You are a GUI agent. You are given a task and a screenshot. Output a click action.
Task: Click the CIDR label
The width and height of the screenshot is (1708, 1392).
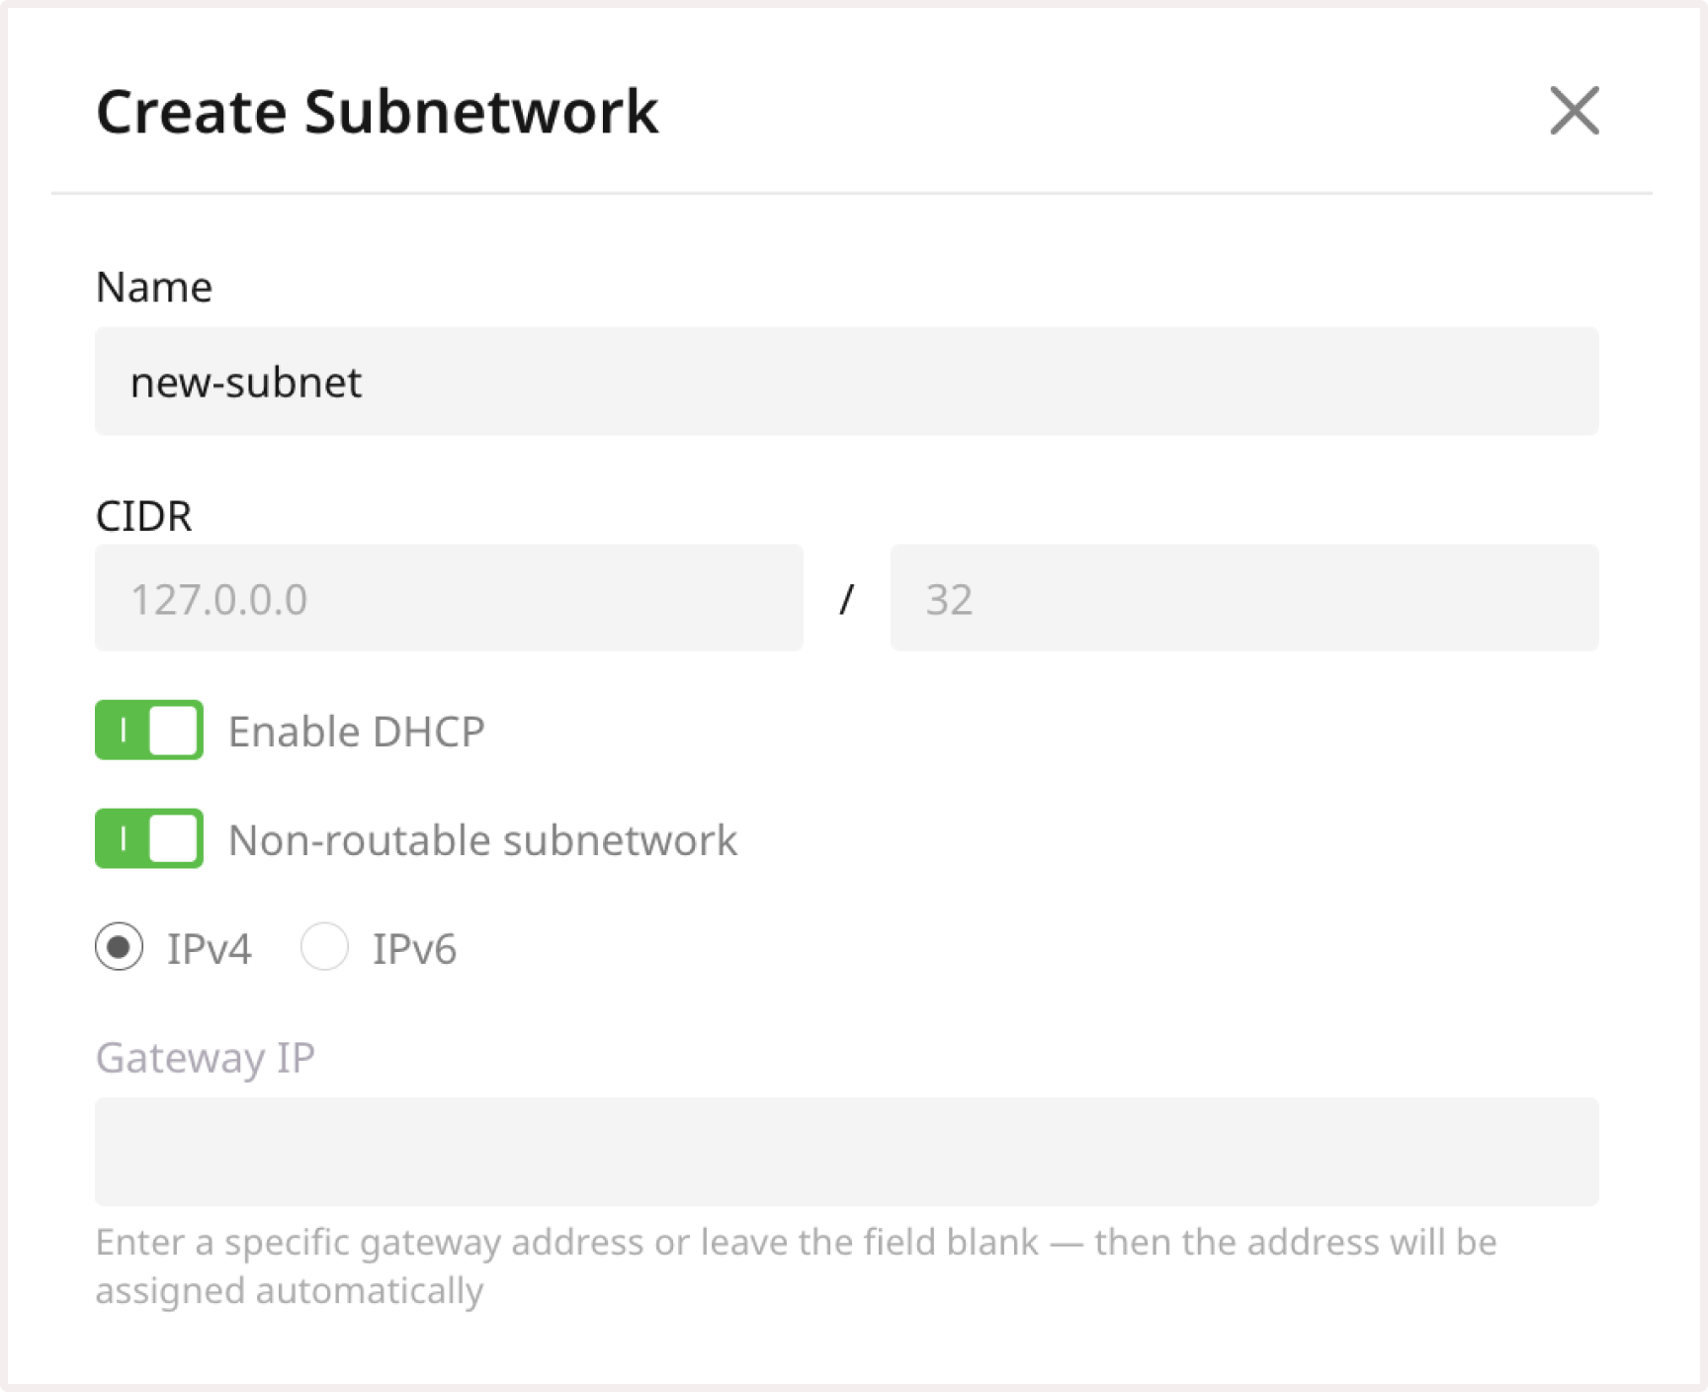point(142,516)
